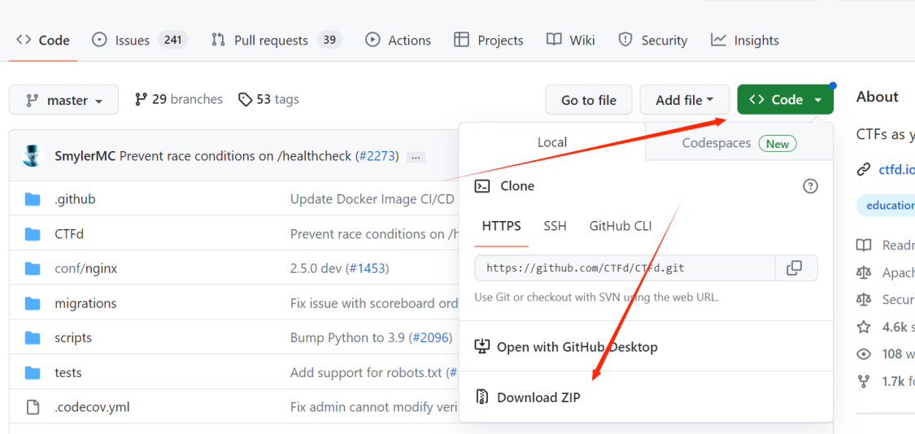The width and height of the screenshot is (915, 434).
Task: View the 53 tags link
Action: (268, 99)
